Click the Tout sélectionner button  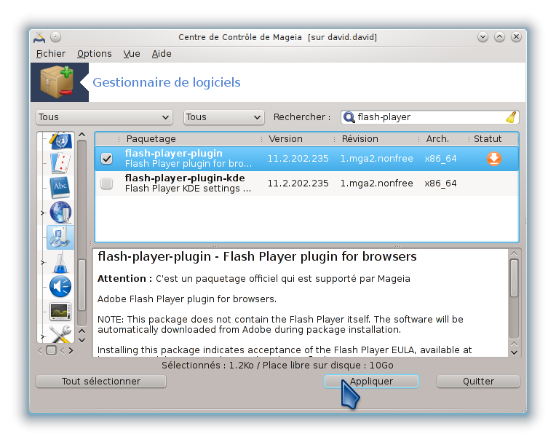[x=101, y=382]
